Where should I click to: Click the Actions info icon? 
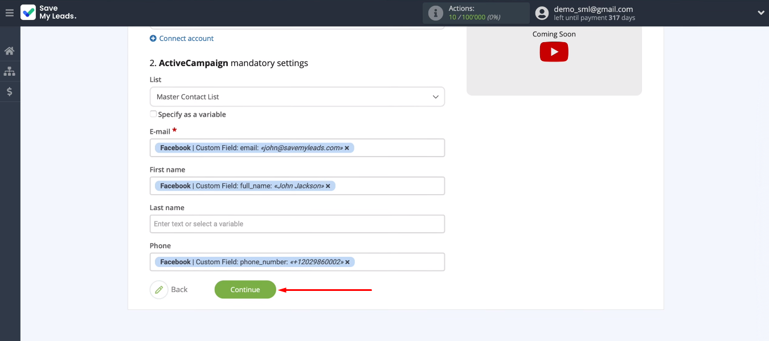(436, 13)
